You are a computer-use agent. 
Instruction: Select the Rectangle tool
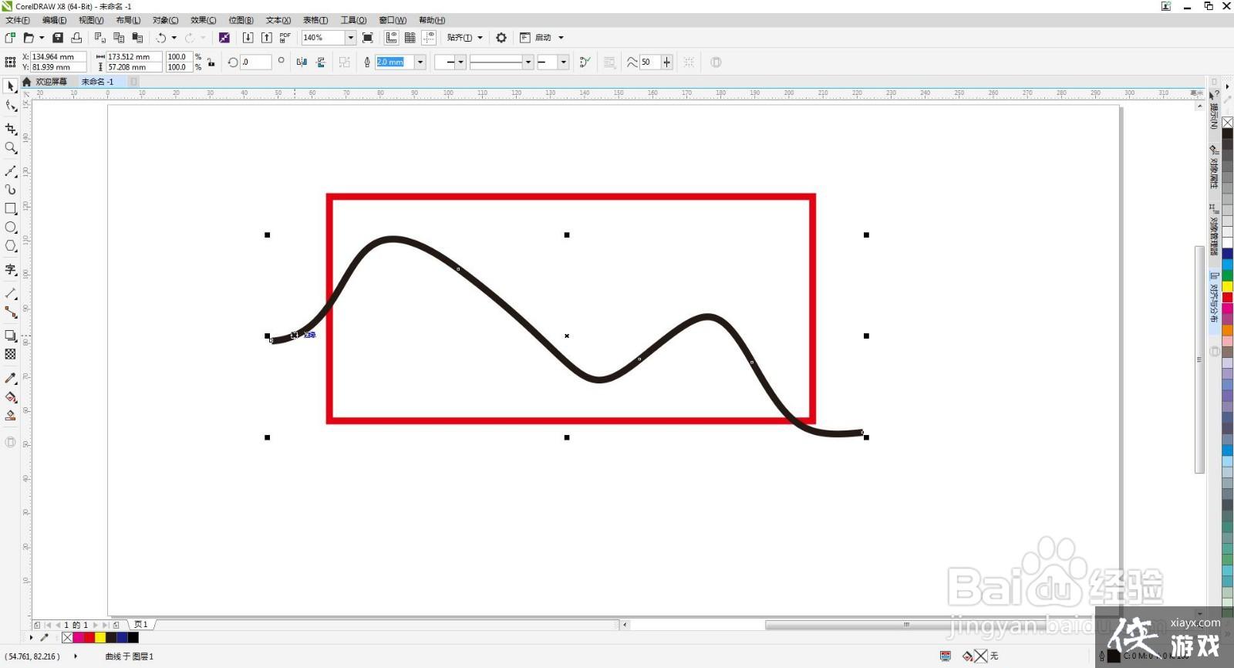[x=11, y=208]
